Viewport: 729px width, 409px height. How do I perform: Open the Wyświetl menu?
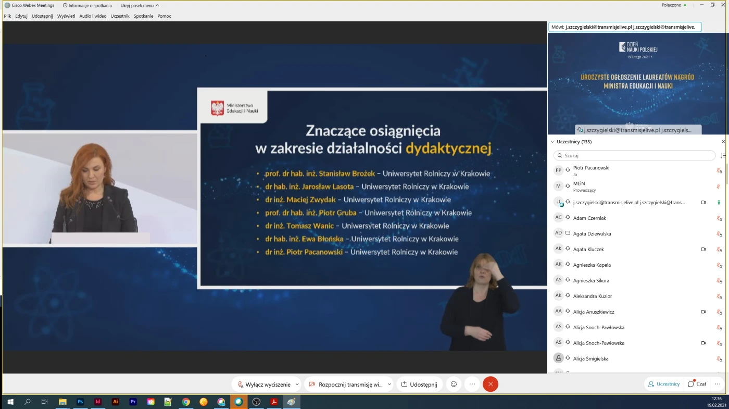click(66, 16)
